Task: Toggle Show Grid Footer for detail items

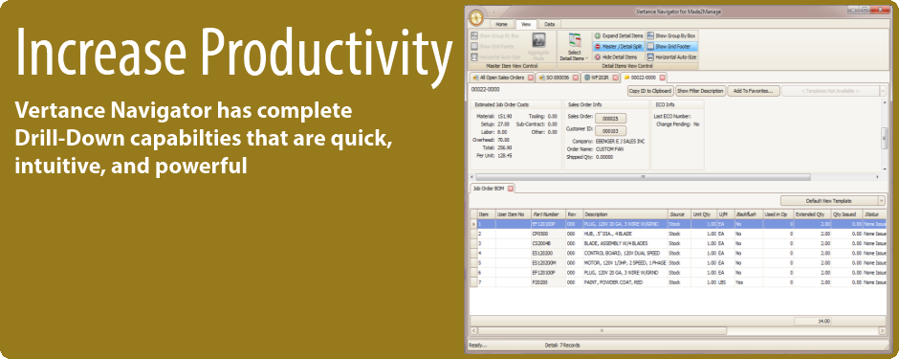Action: coord(671,47)
